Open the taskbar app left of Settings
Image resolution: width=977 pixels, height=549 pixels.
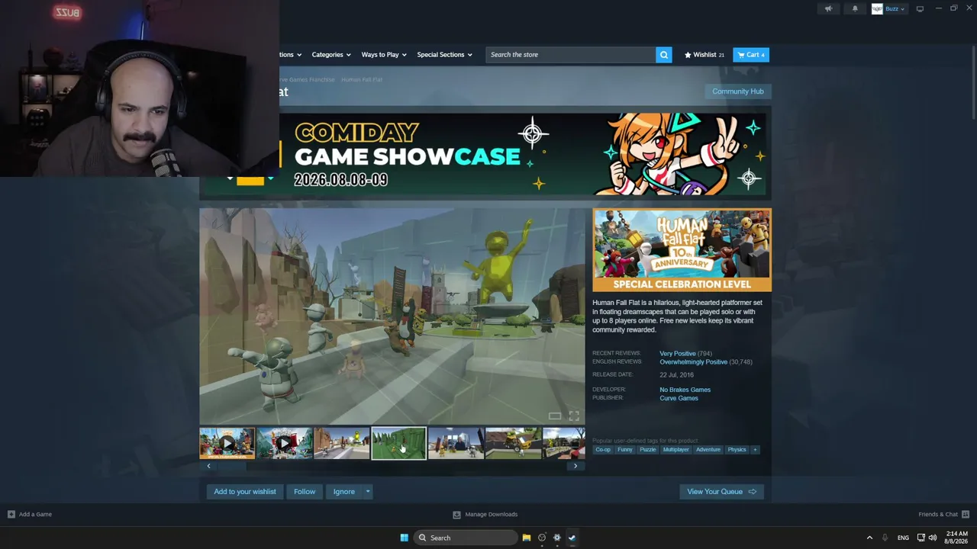click(542, 538)
